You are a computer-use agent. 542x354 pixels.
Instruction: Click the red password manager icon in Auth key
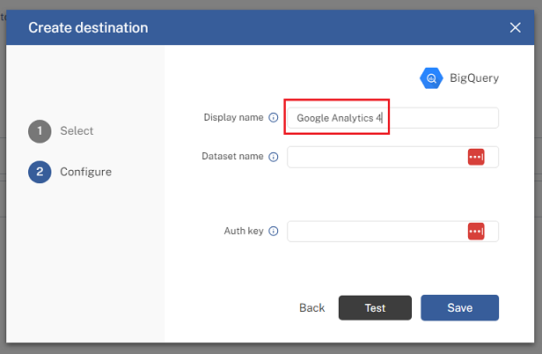(476, 231)
